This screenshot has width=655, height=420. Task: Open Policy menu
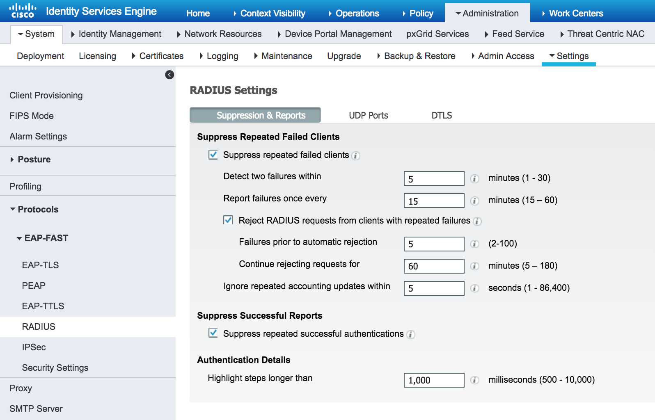[418, 14]
